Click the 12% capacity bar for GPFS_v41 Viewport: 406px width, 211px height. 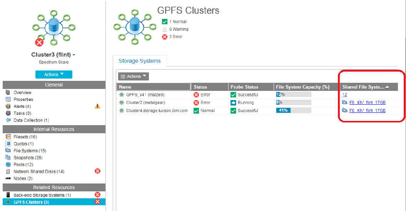tap(294, 95)
